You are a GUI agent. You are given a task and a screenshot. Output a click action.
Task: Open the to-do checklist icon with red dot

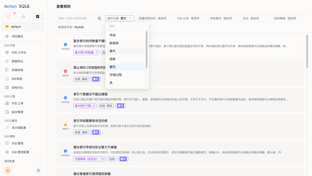click(x=9, y=16)
